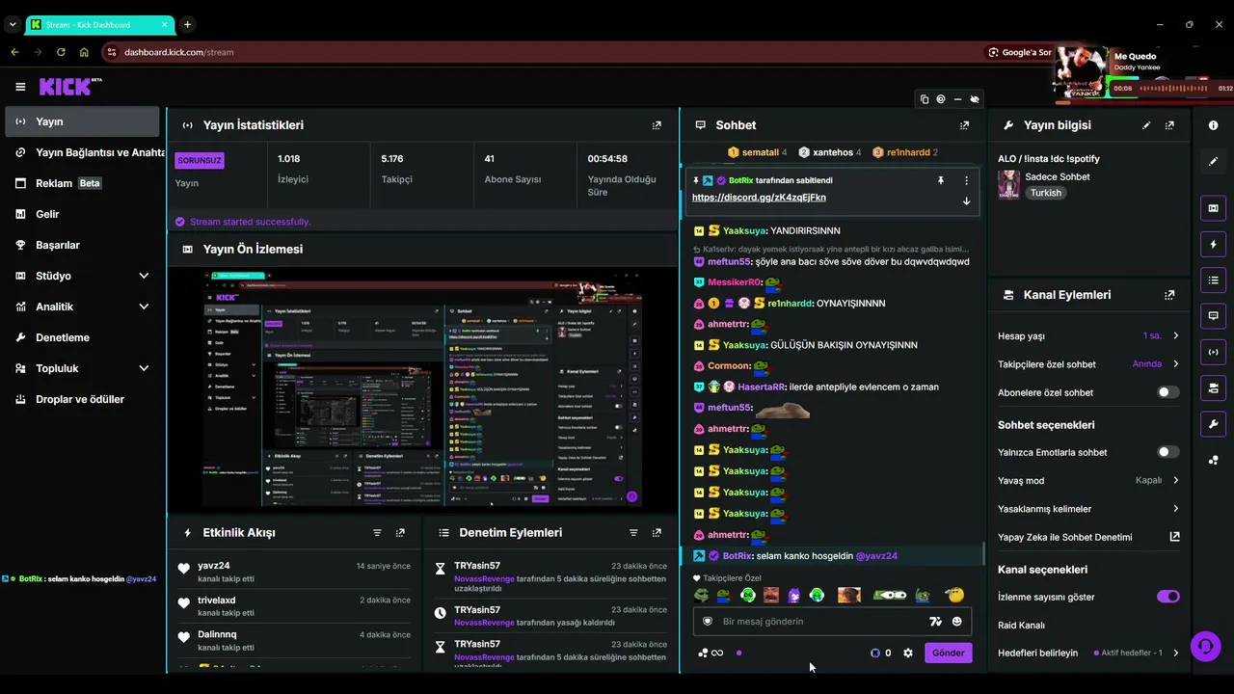
Task: Open the pinned discord.gg link
Action: (x=759, y=198)
